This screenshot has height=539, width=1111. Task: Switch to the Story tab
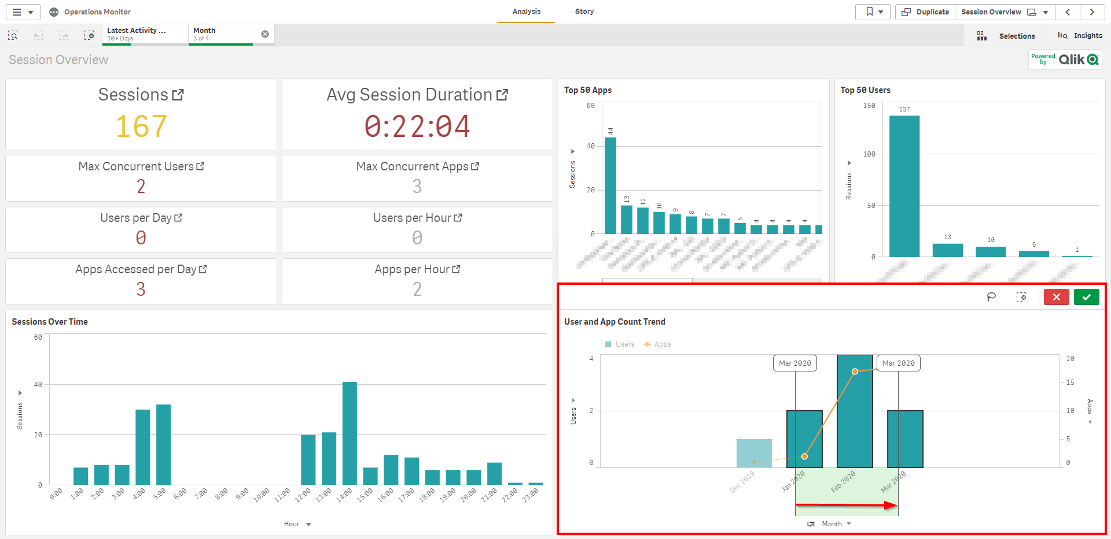tap(584, 12)
